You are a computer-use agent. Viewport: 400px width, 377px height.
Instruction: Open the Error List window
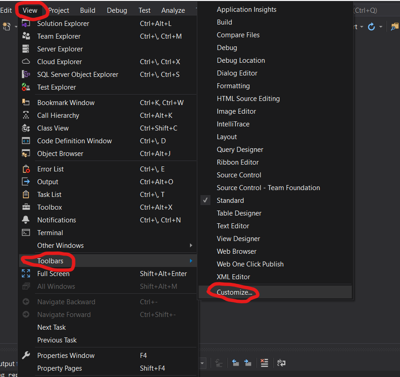click(50, 169)
